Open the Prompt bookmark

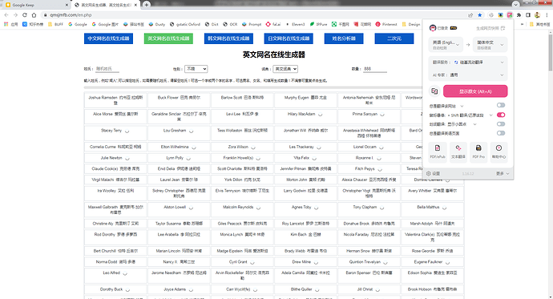point(252,24)
